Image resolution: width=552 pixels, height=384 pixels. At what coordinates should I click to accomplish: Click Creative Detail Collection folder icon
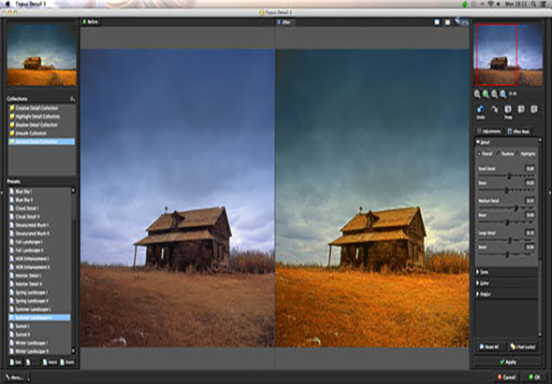12,108
